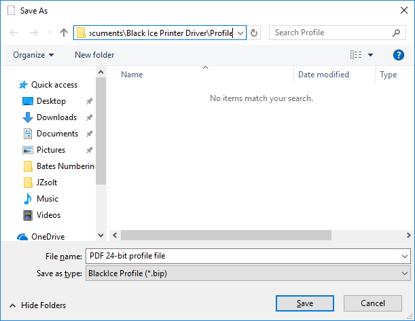Click the horizontal scrollbar in file list
Viewport: 415px width, 321px height.
[x=225, y=235]
